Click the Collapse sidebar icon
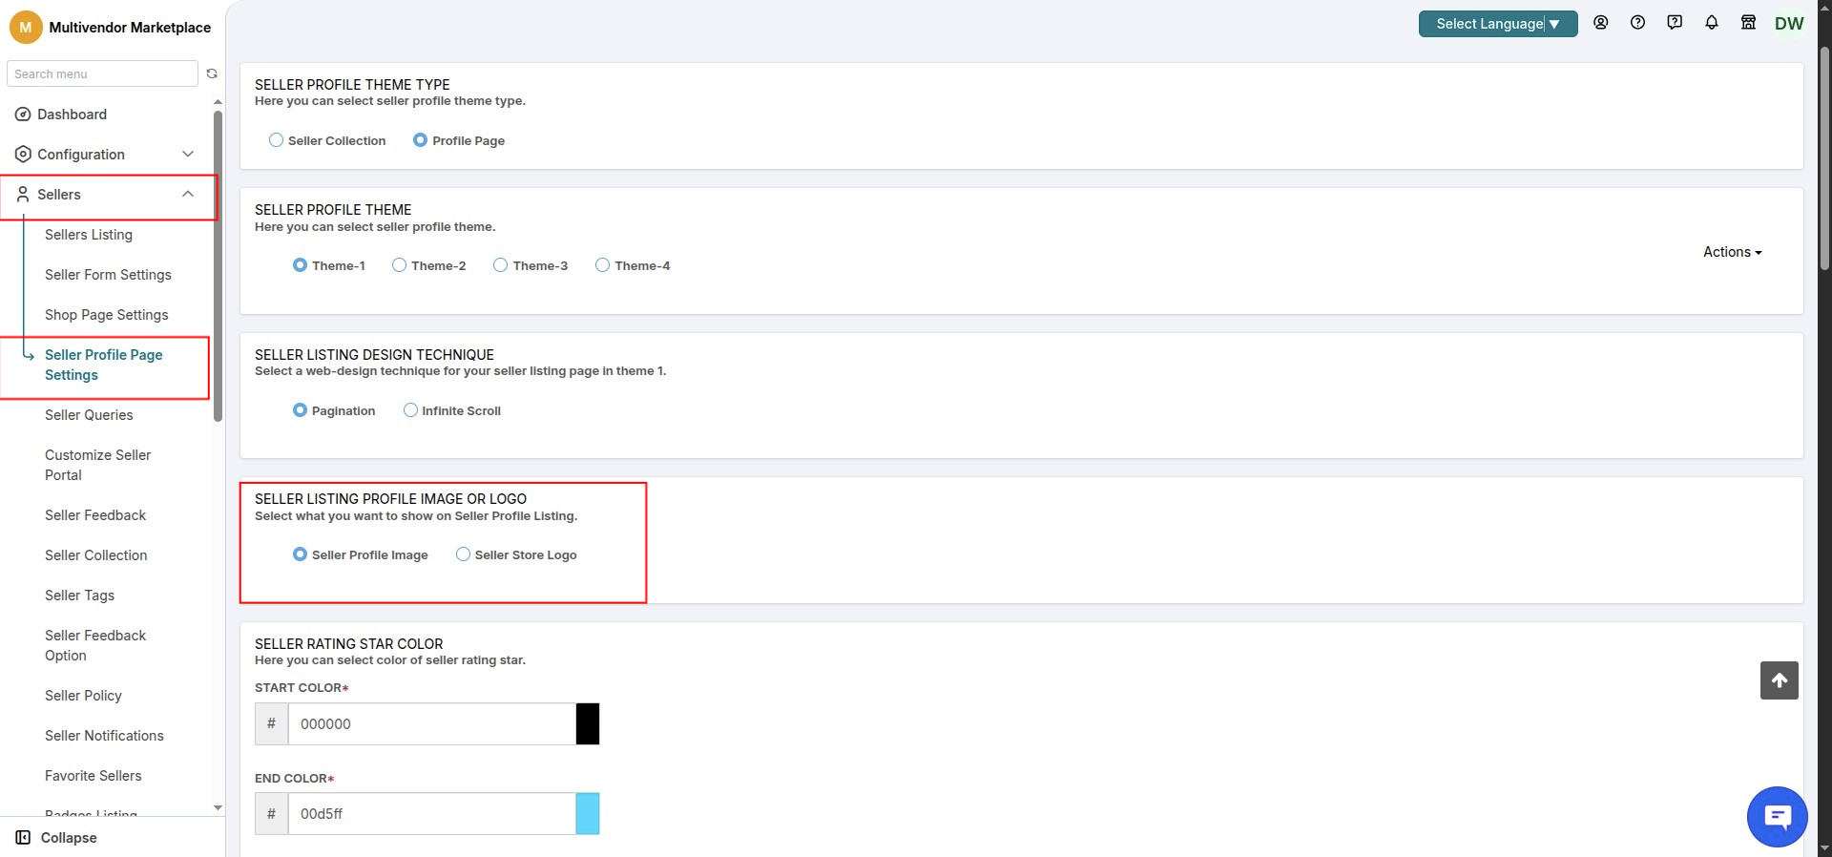Screen dimensions: 1832x857 coord(23,838)
